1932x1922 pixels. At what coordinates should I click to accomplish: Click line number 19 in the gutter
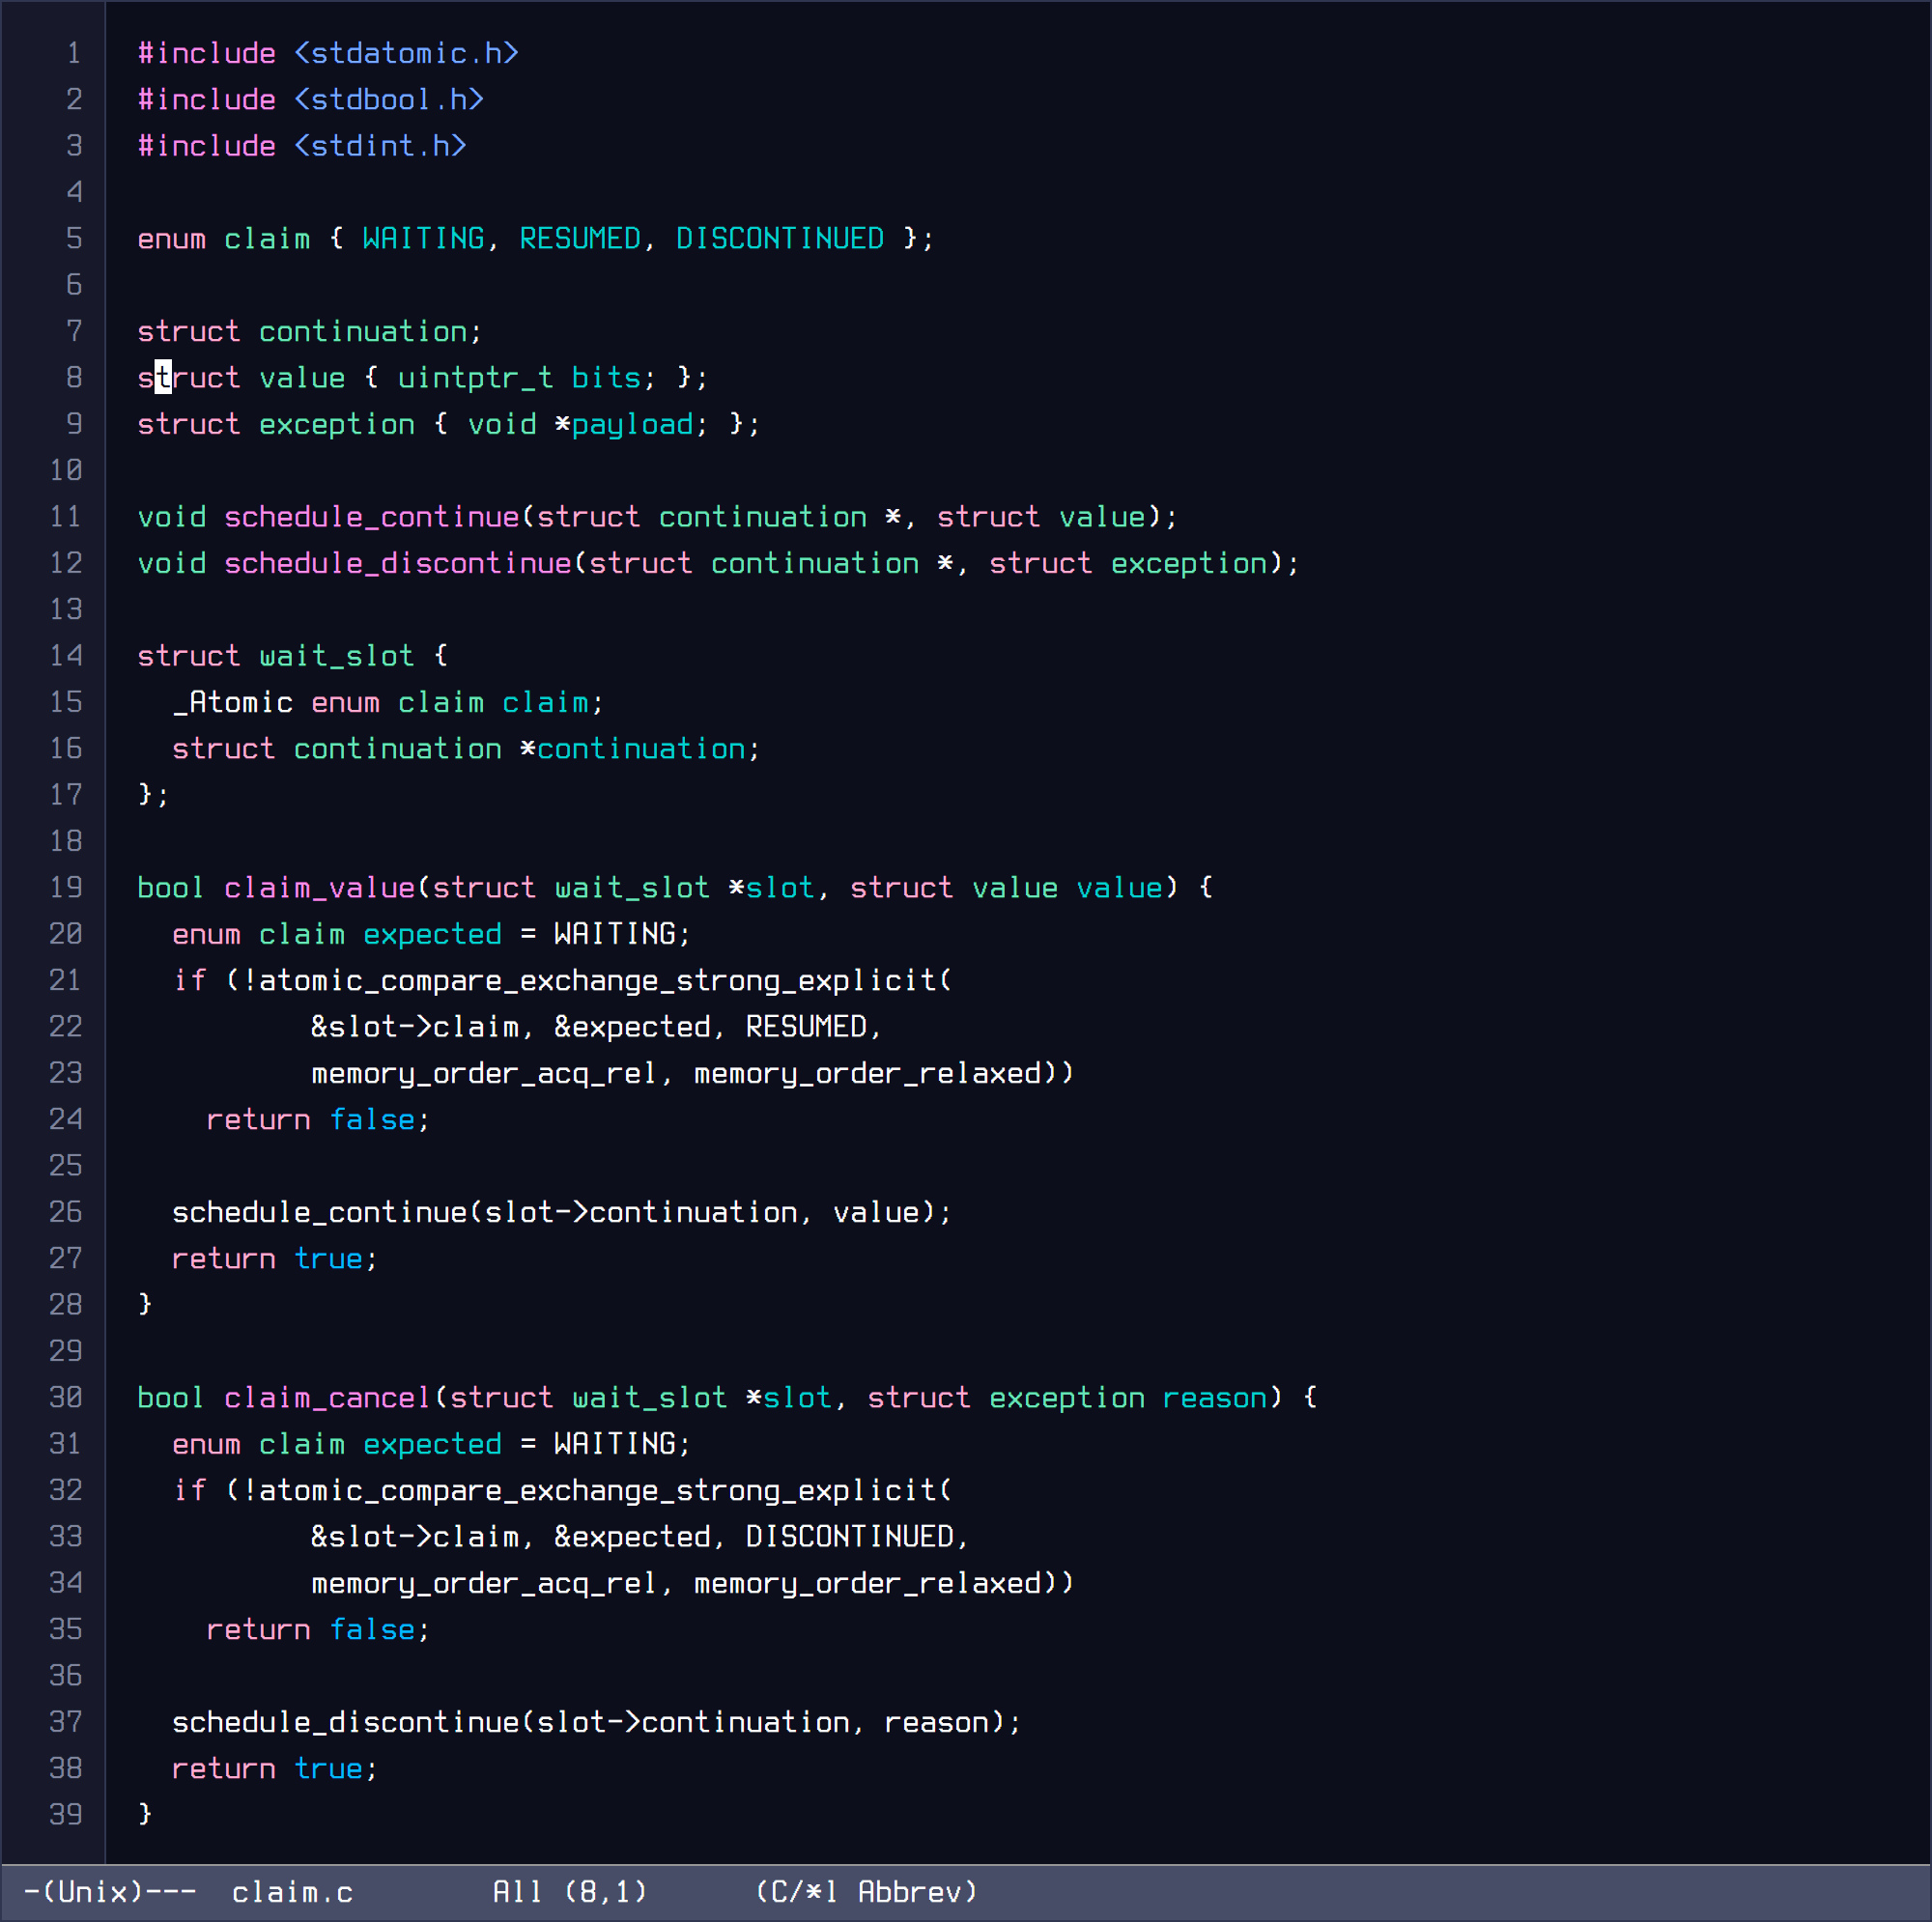(x=66, y=888)
